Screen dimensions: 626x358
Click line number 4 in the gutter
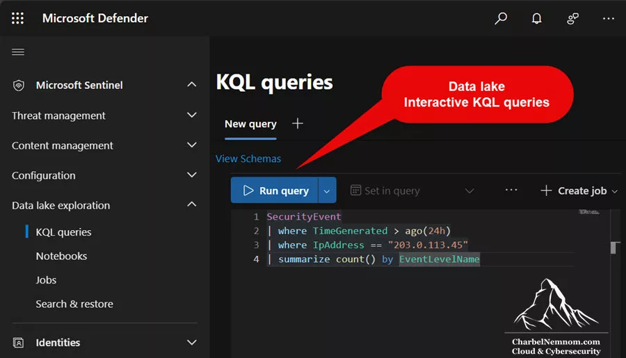pyautogui.click(x=256, y=259)
